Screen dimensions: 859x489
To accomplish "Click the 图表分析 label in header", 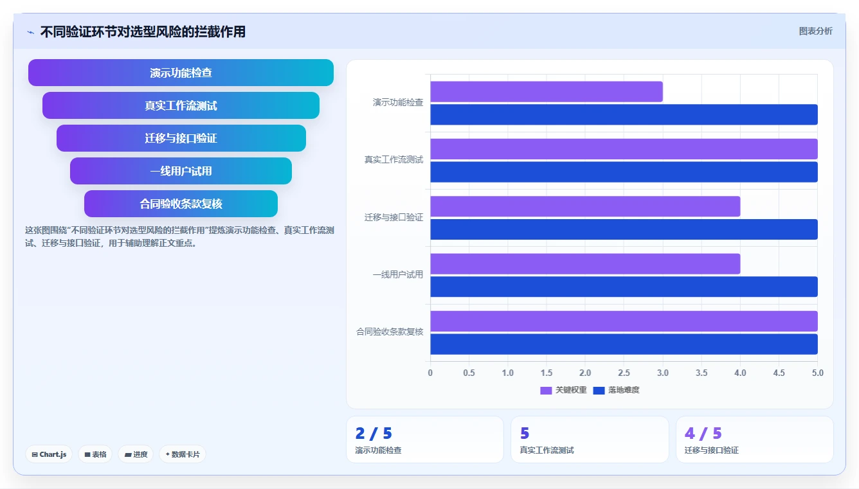I will coord(815,31).
